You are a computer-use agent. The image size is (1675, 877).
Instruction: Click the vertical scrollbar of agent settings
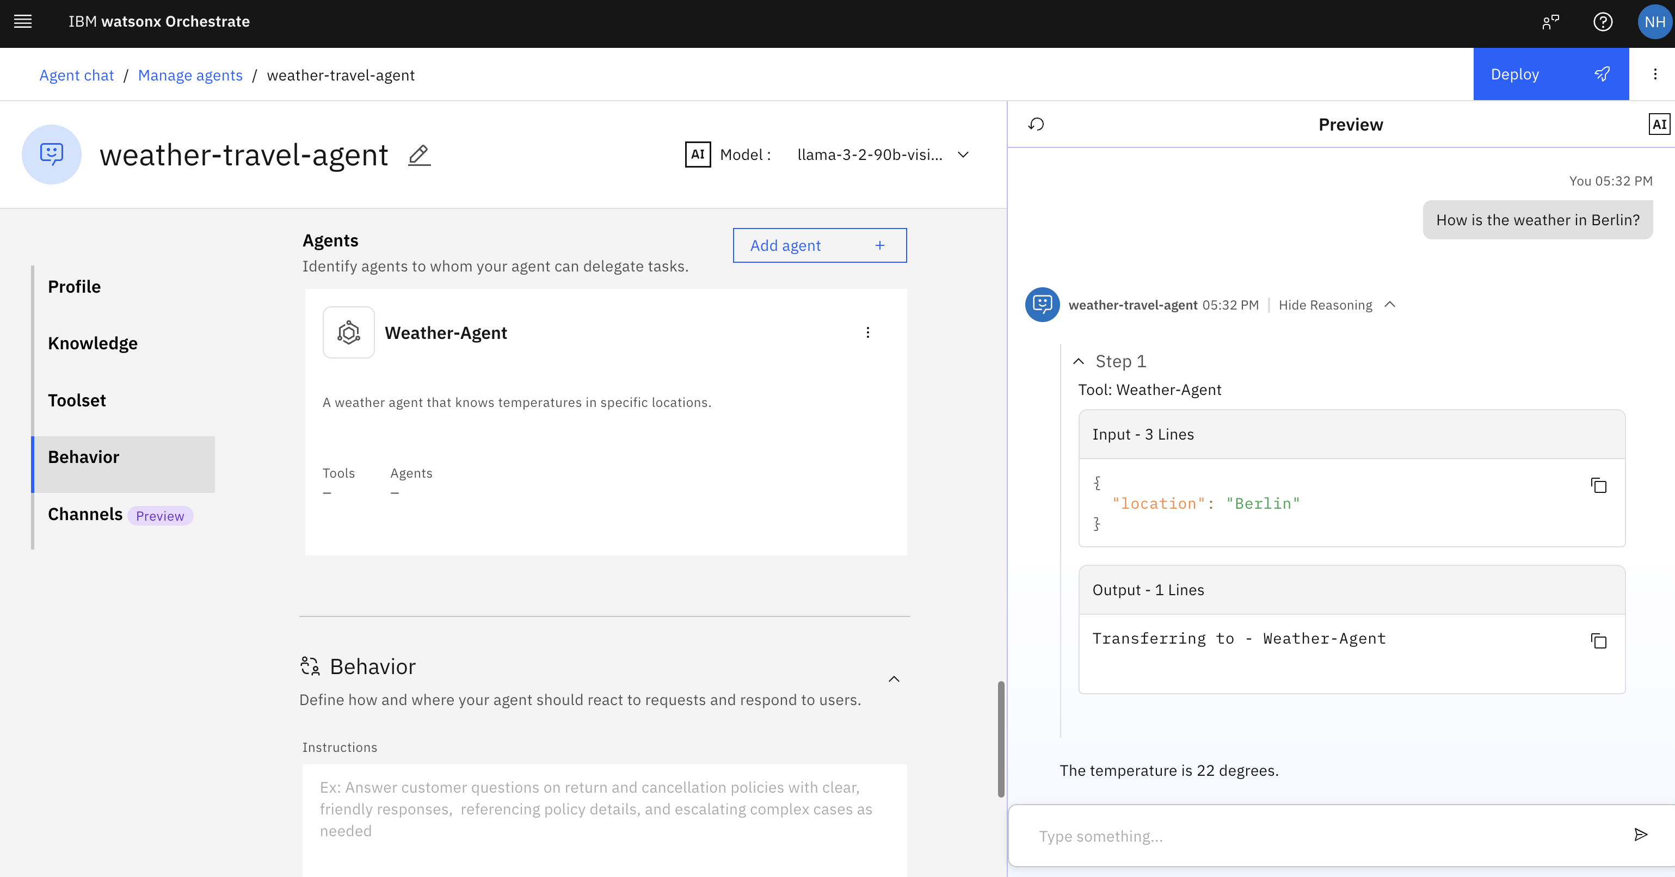click(x=1001, y=738)
